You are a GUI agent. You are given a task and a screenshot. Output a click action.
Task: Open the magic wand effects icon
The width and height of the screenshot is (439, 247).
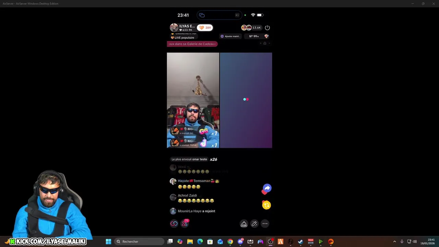coord(254,224)
